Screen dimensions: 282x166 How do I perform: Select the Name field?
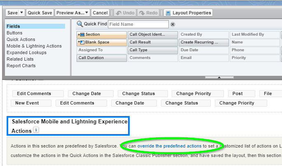(x=255, y=43)
